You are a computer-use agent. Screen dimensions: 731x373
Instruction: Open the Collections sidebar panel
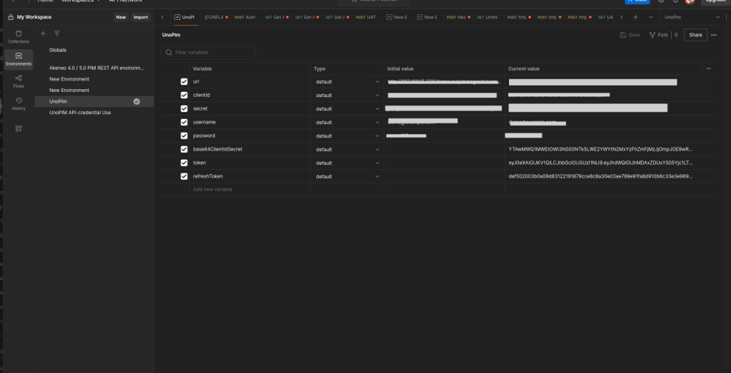pyautogui.click(x=19, y=36)
